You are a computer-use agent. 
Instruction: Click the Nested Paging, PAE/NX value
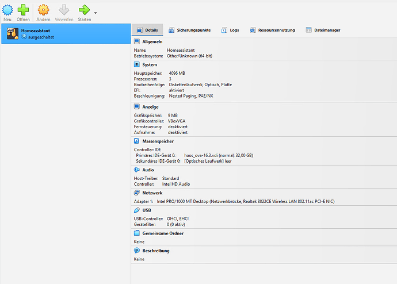click(191, 96)
